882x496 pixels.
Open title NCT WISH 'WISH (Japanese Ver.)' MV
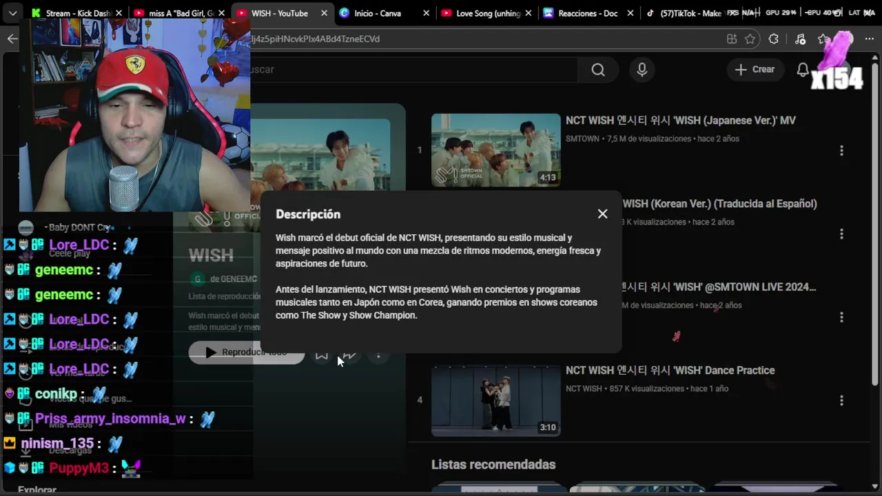pyautogui.click(x=681, y=121)
